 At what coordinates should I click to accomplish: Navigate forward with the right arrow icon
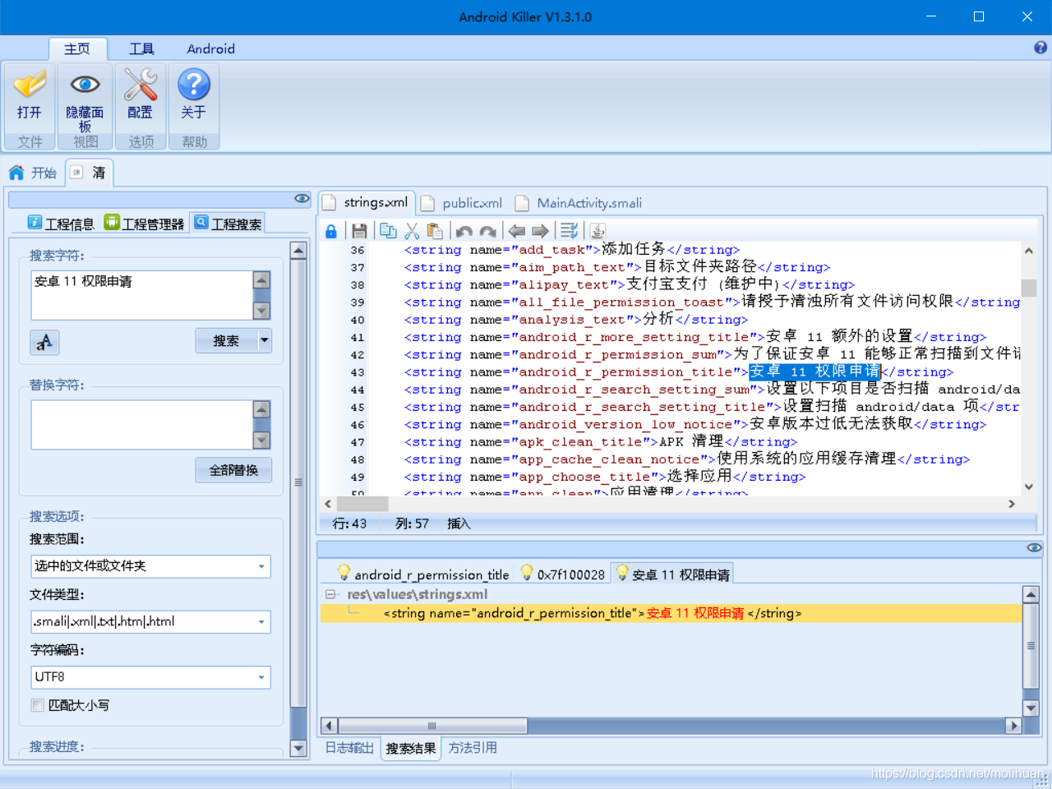(x=540, y=232)
